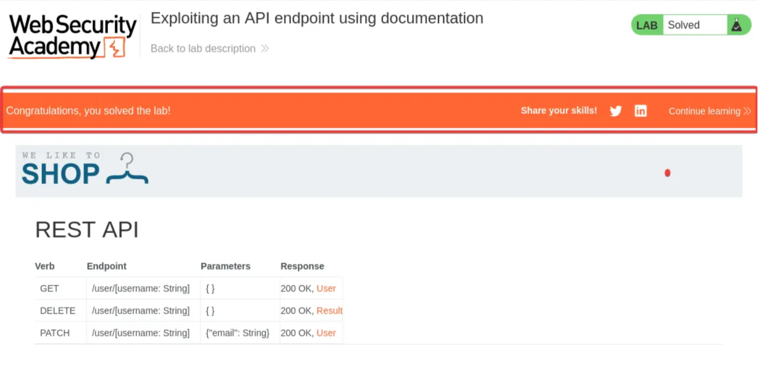Select the Continue learning navigation item
The image size is (761, 368).
704,111
